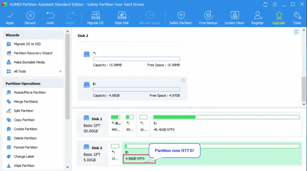Select the C: partition bar on Disk 1

pyautogui.click(x=226, y=123)
